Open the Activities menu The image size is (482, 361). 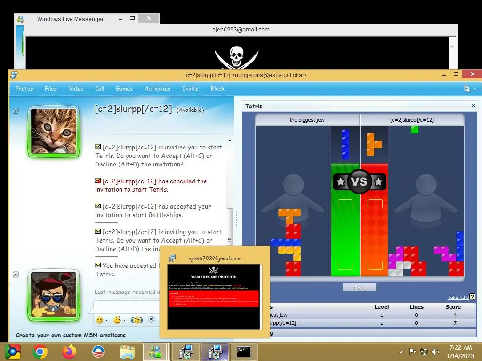pos(157,89)
